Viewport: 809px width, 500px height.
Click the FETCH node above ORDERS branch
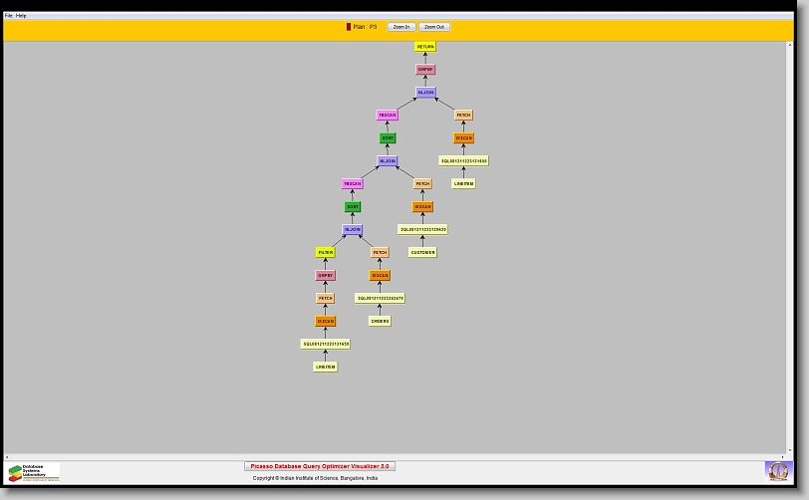(380, 253)
